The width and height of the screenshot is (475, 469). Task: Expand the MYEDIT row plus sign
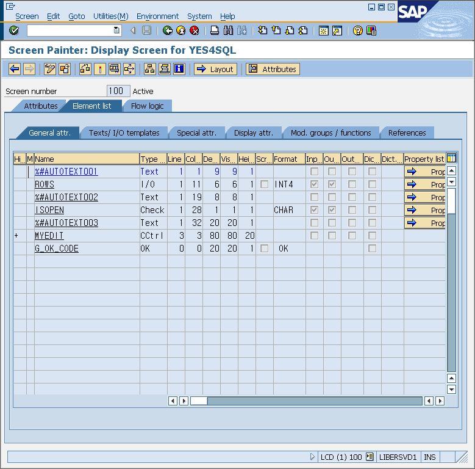pos(16,235)
